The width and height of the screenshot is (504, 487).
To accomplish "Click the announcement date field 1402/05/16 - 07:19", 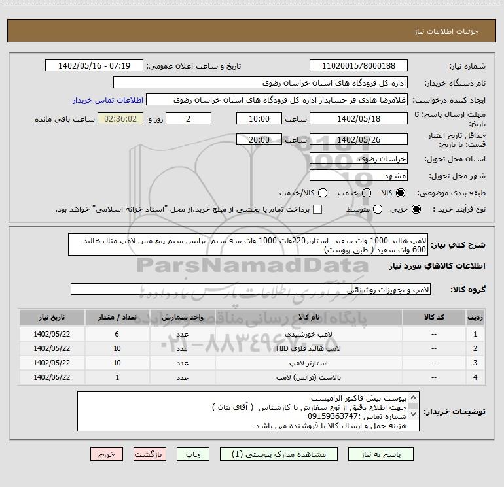I will pyautogui.click(x=94, y=66).
